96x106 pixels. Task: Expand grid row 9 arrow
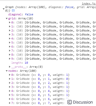click(10, 59)
